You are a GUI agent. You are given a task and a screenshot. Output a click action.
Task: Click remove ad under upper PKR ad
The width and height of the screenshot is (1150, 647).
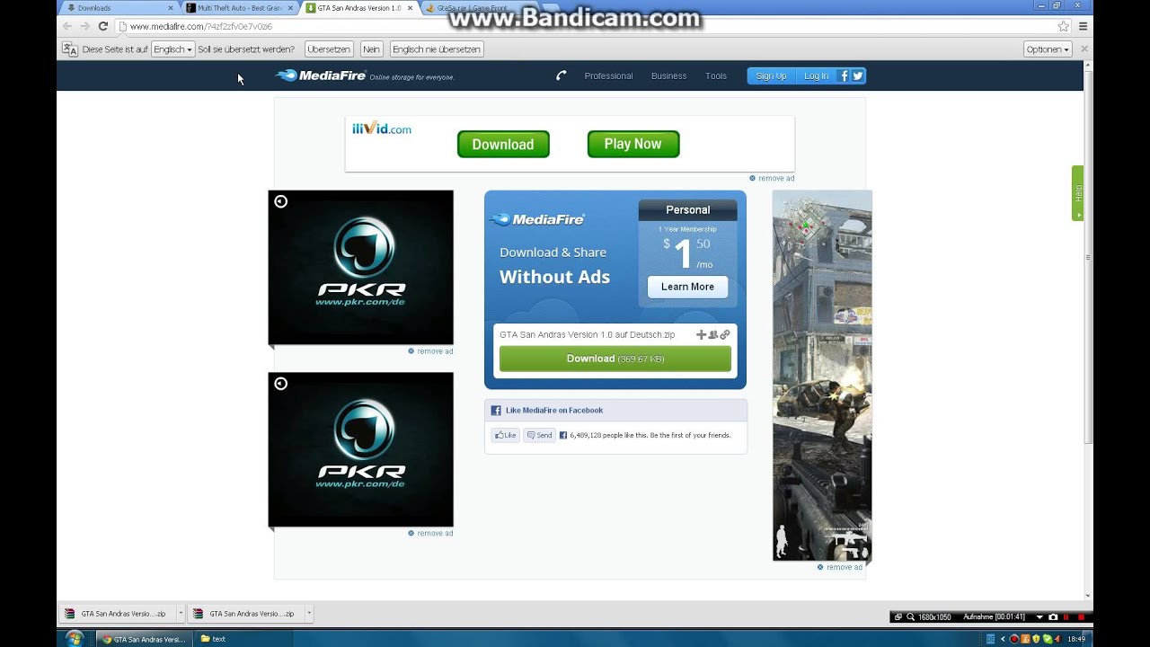click(x=430, y=351)
